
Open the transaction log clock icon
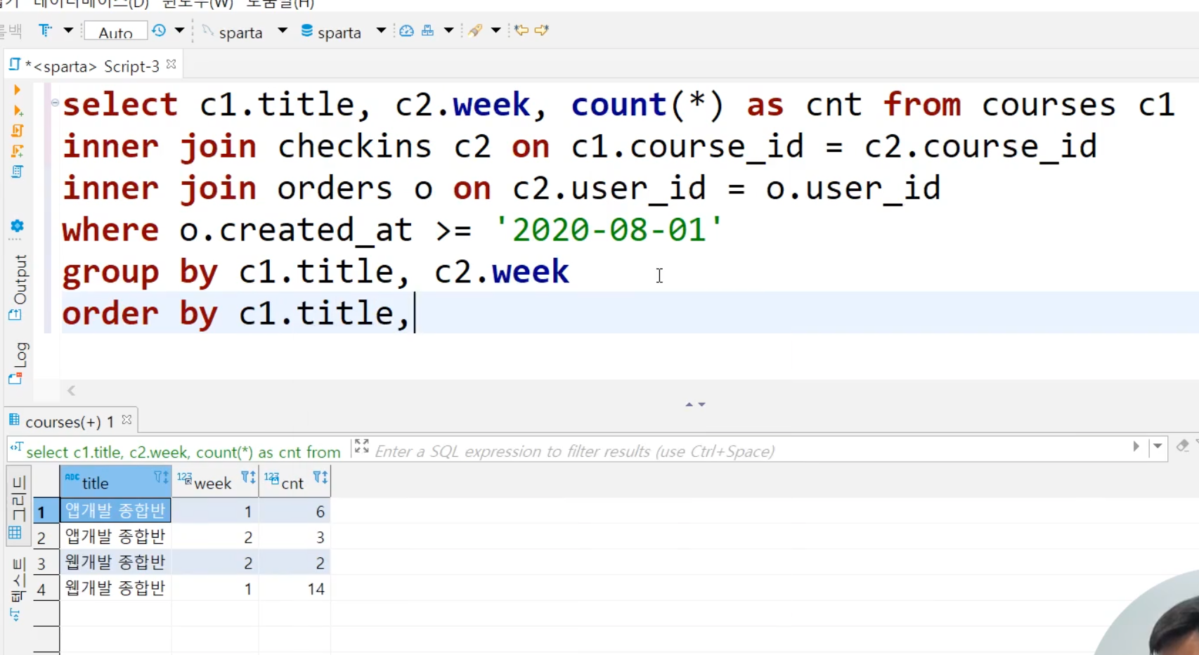tap(159, 30)
